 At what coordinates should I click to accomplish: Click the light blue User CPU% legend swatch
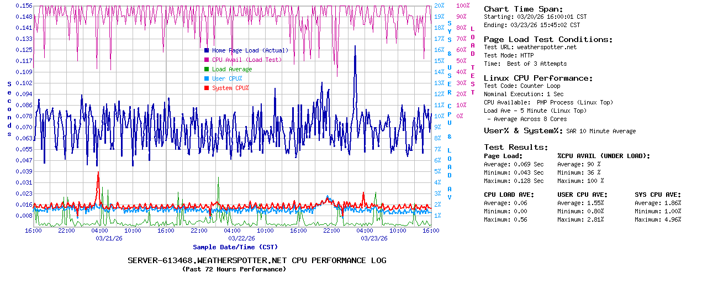(207, 78)
